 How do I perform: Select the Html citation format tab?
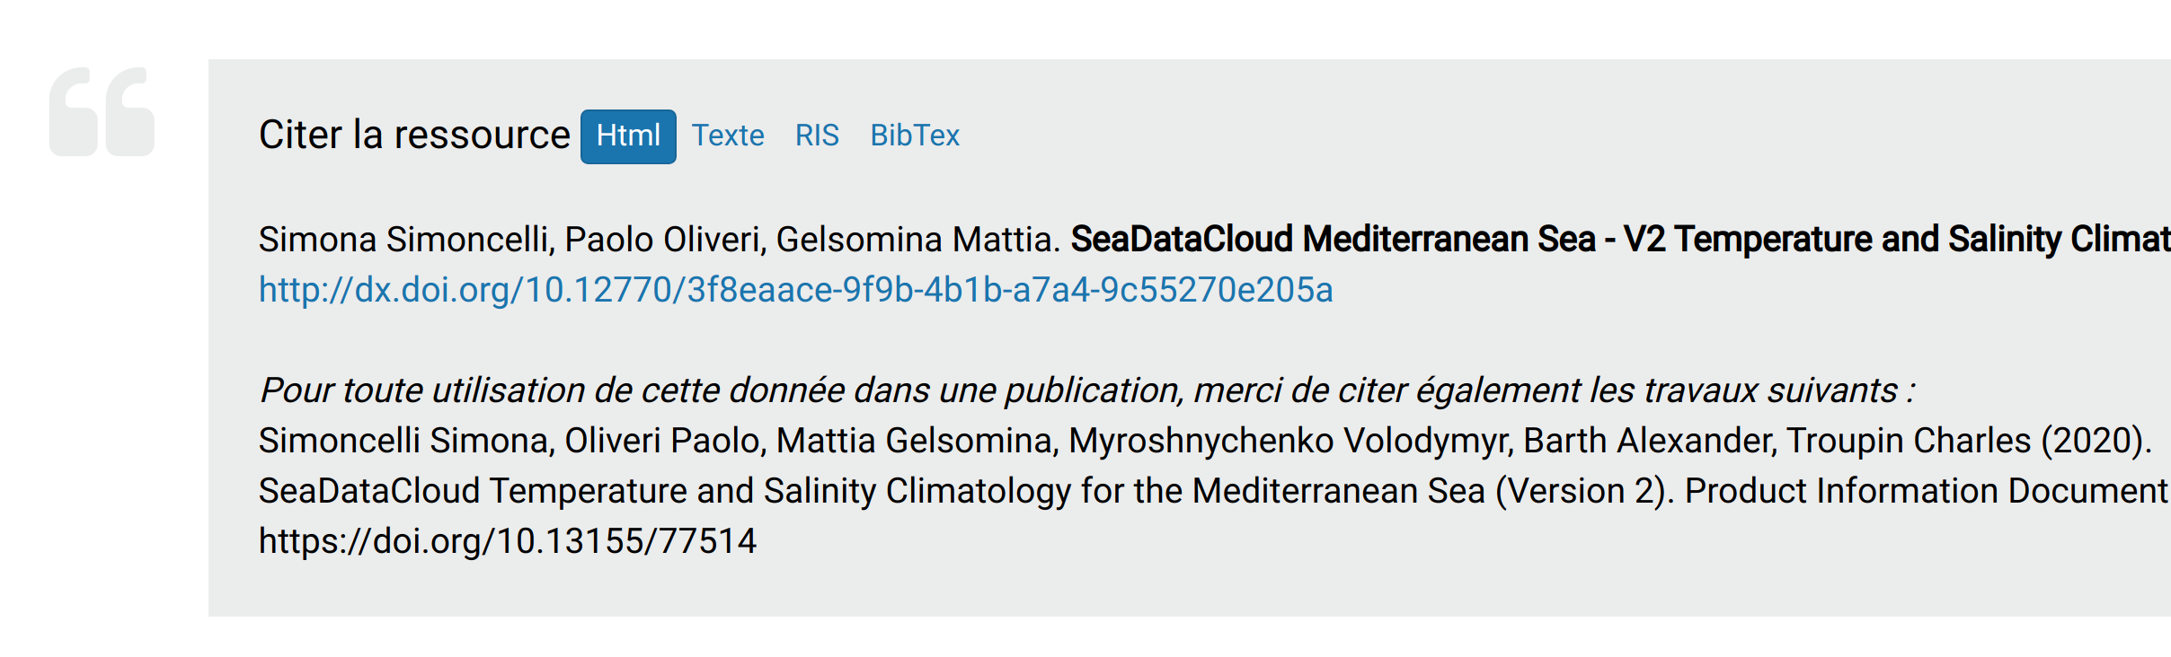628,136
